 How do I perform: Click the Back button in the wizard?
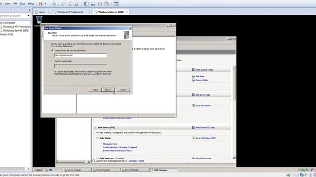(95, 89)
